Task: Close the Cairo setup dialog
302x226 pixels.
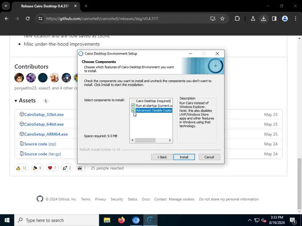Action: coord(217,54)
